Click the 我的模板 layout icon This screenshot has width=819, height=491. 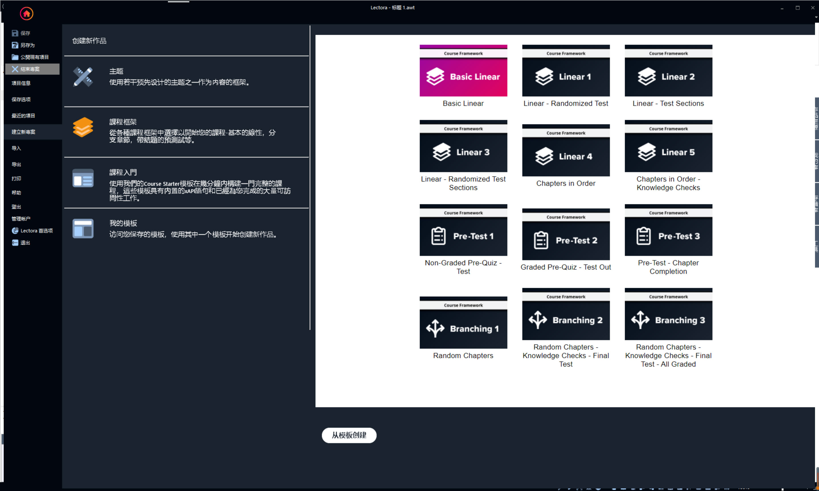click(83, 228)
